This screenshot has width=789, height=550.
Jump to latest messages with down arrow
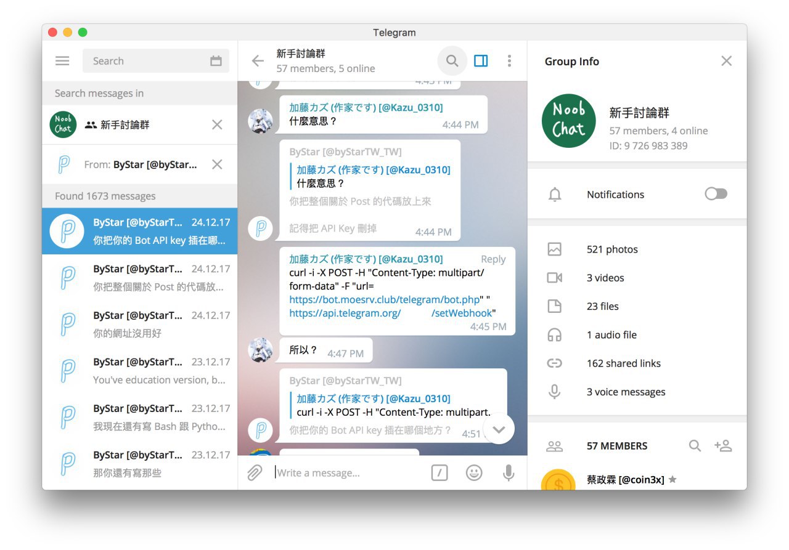click(499, 430)
